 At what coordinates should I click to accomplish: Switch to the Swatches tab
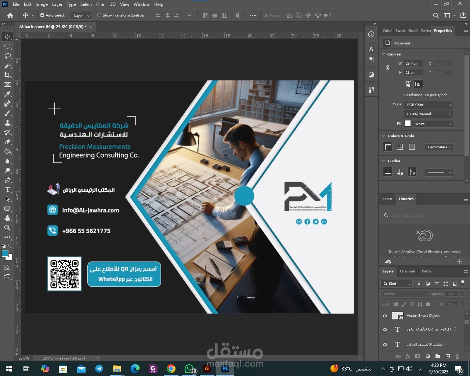[400, 31]
